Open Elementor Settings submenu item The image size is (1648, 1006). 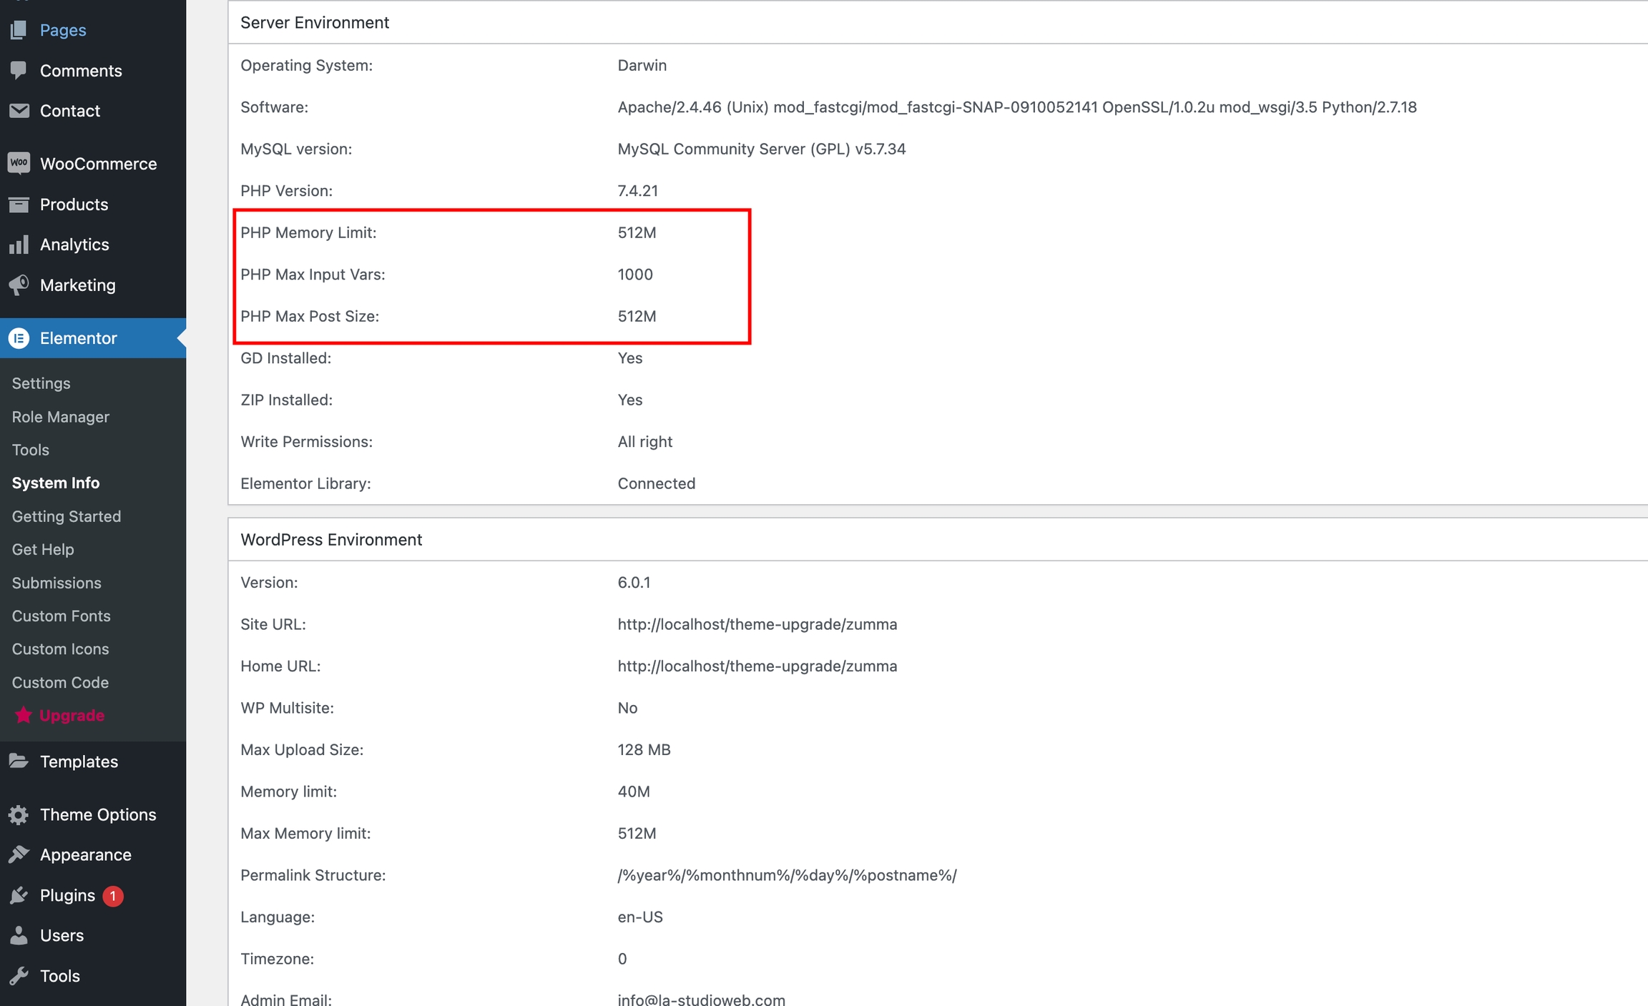point(41,383)
